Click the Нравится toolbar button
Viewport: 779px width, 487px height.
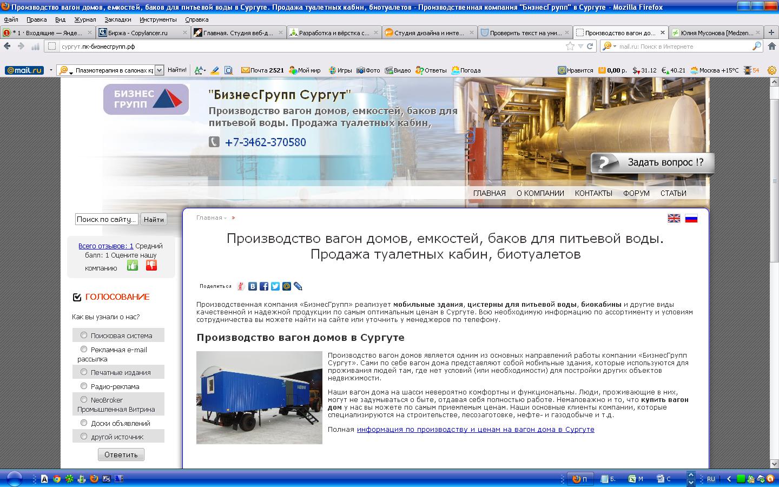click(576, 70)
